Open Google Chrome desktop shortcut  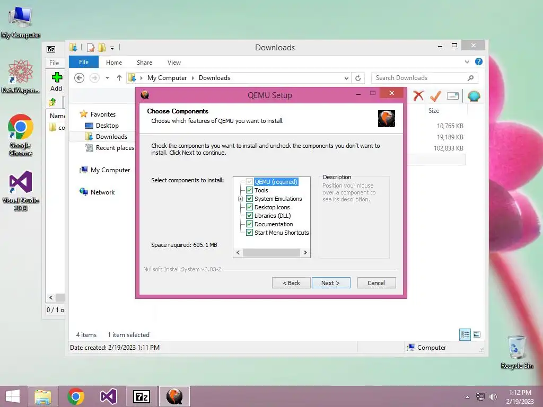(x=21, y=135)
